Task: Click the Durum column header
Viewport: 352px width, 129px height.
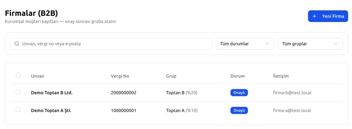Action: point(238,76)
